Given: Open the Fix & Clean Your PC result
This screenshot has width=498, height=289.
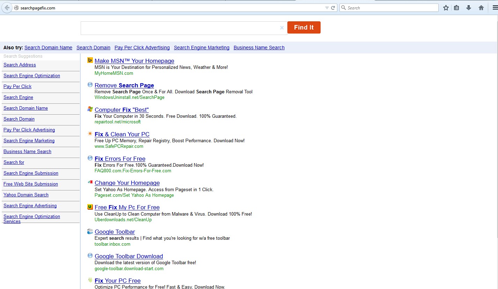Looking at the screenshot, I should (122, 134).
